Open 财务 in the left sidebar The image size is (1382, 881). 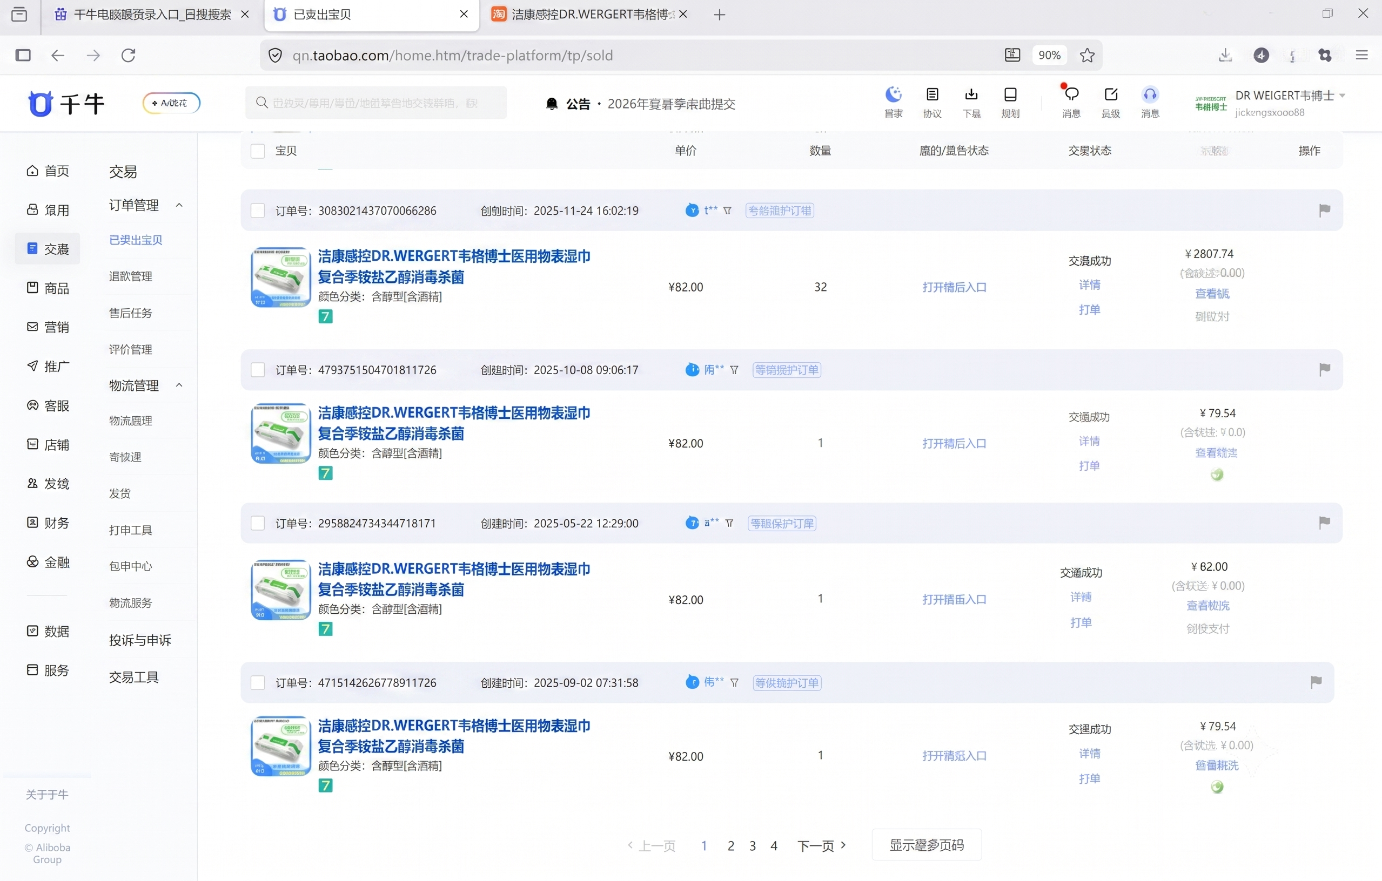pyautogui.click(x=48, y=523)
